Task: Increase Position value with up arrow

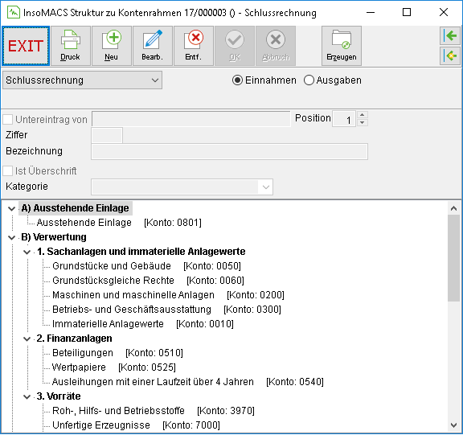Action: [x=363, y=115]
